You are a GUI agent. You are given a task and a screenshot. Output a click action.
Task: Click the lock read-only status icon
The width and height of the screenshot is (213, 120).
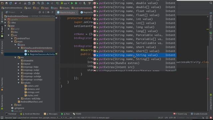tap(203, 118)
